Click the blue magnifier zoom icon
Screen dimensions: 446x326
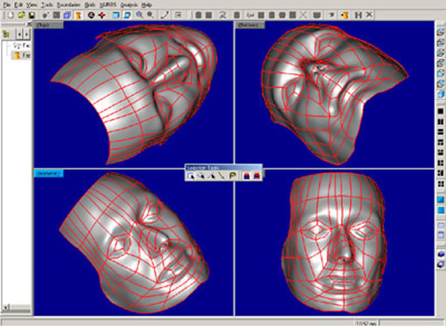point(139,15)
